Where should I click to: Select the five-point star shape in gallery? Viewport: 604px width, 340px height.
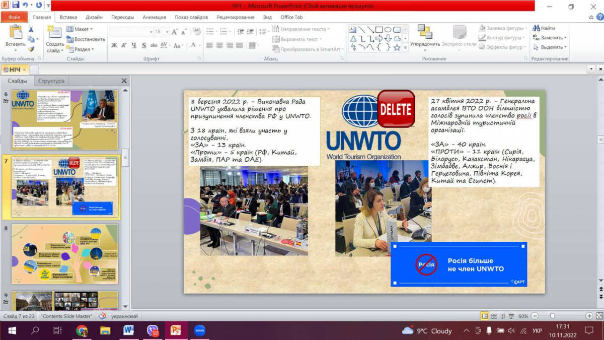tap(397, 47)
